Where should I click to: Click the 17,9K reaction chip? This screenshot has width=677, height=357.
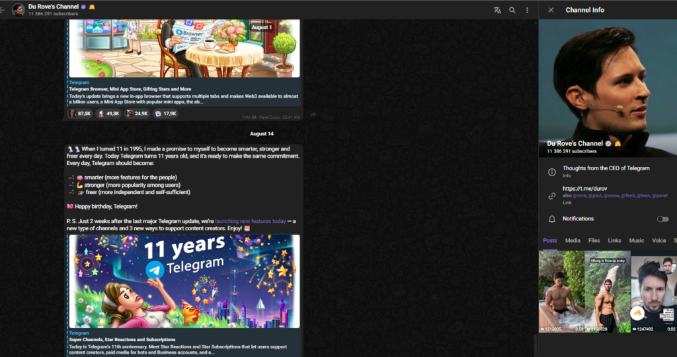165,114
